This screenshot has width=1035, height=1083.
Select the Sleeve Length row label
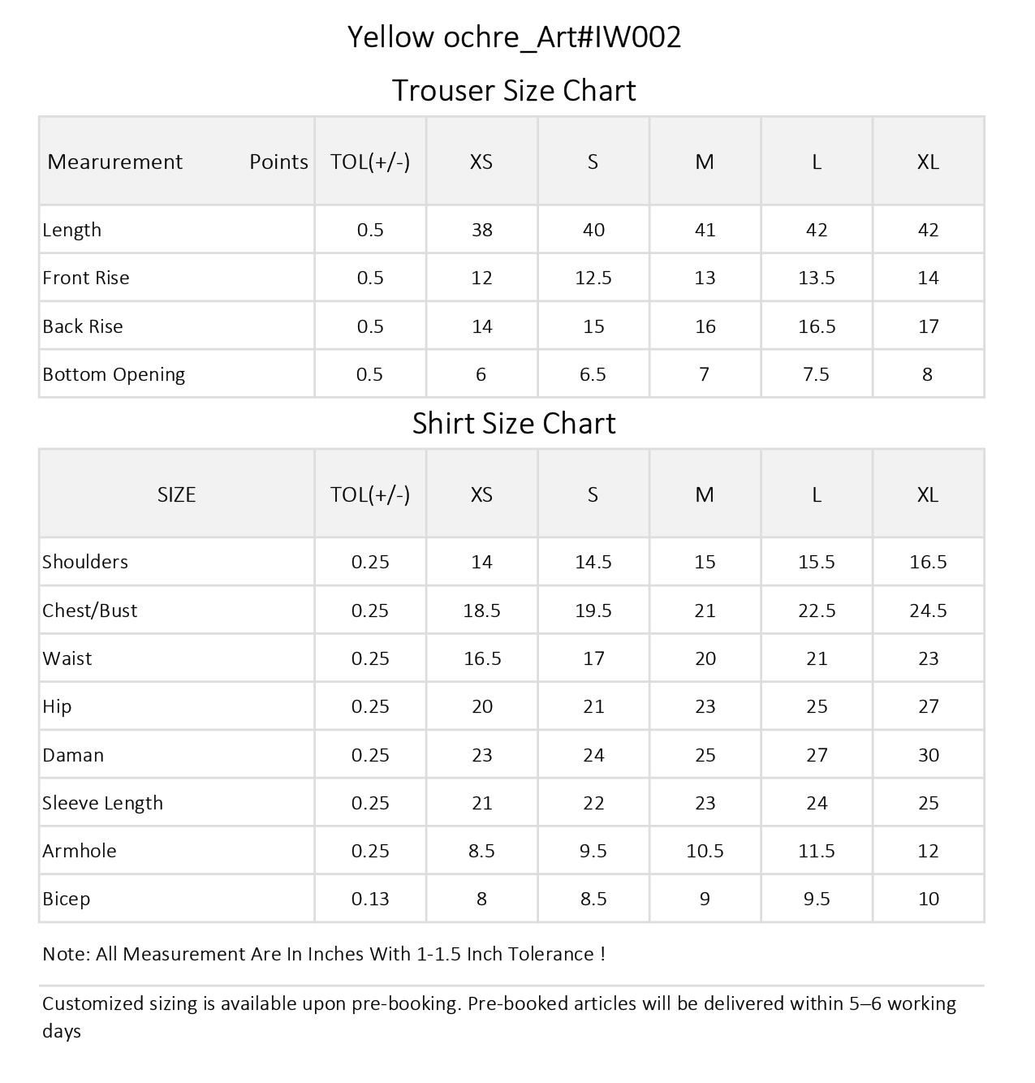[x=103, y=803]
